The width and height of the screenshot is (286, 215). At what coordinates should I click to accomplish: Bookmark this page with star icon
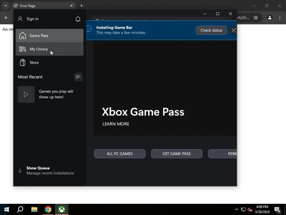[256, 18]
